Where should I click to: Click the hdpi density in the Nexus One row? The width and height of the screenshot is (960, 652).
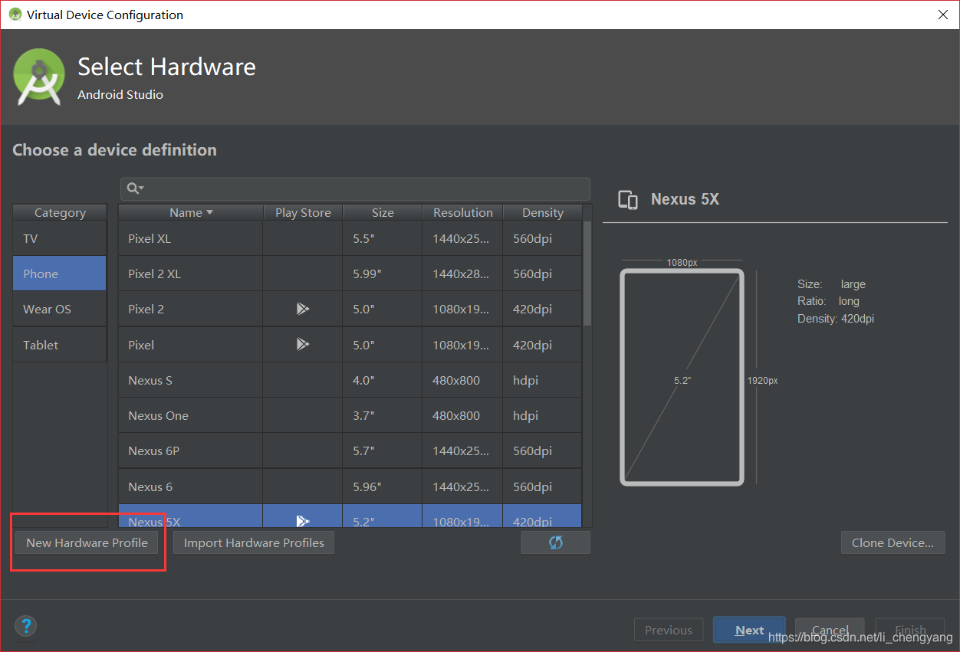click(x=543, y=415)
